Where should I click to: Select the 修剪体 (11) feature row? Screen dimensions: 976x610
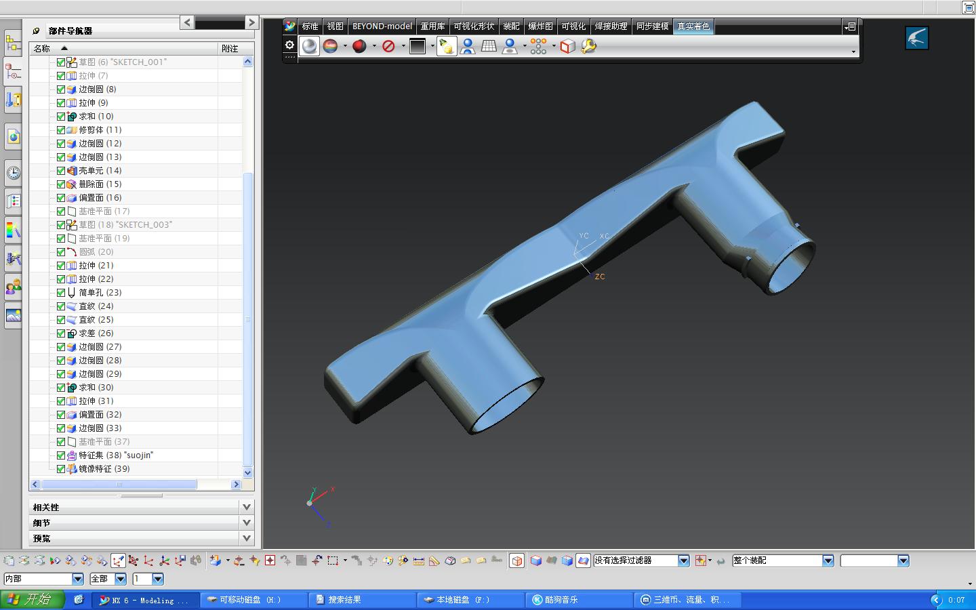coord(136,130)
